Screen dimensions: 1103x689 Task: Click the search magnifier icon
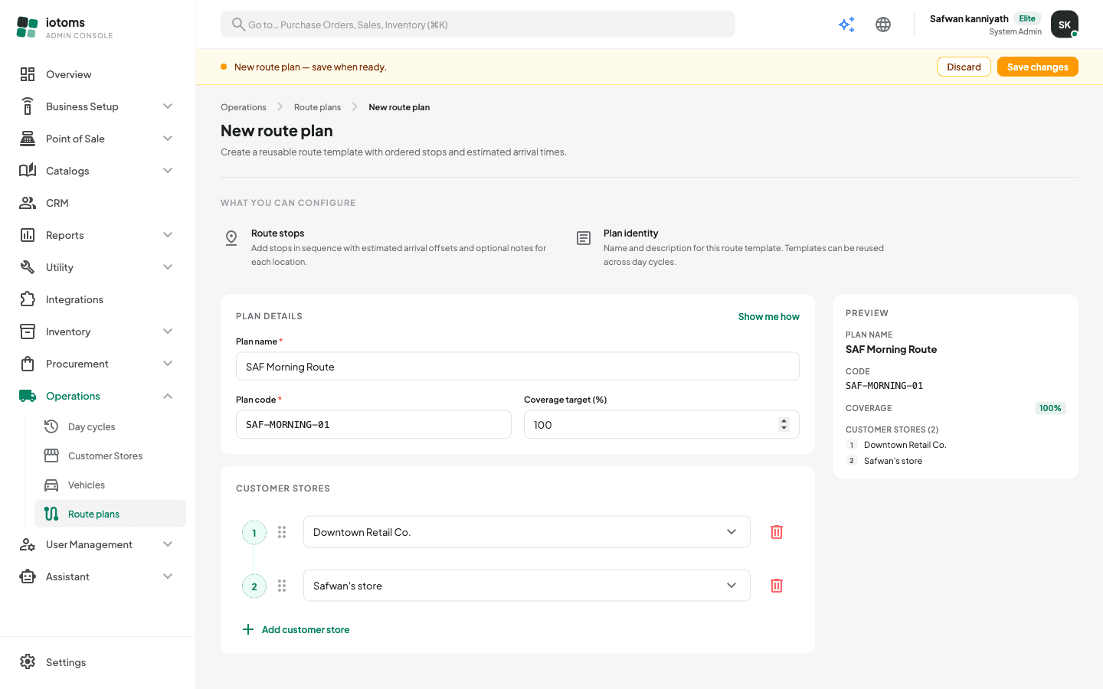(238, 24)
